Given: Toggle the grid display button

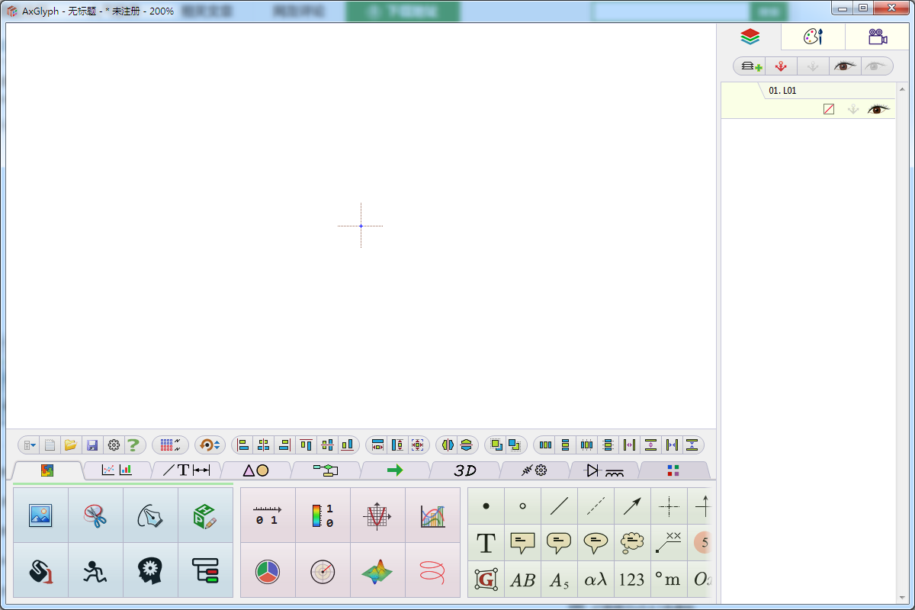Looking at the screenshot, I should click(170, 445).
